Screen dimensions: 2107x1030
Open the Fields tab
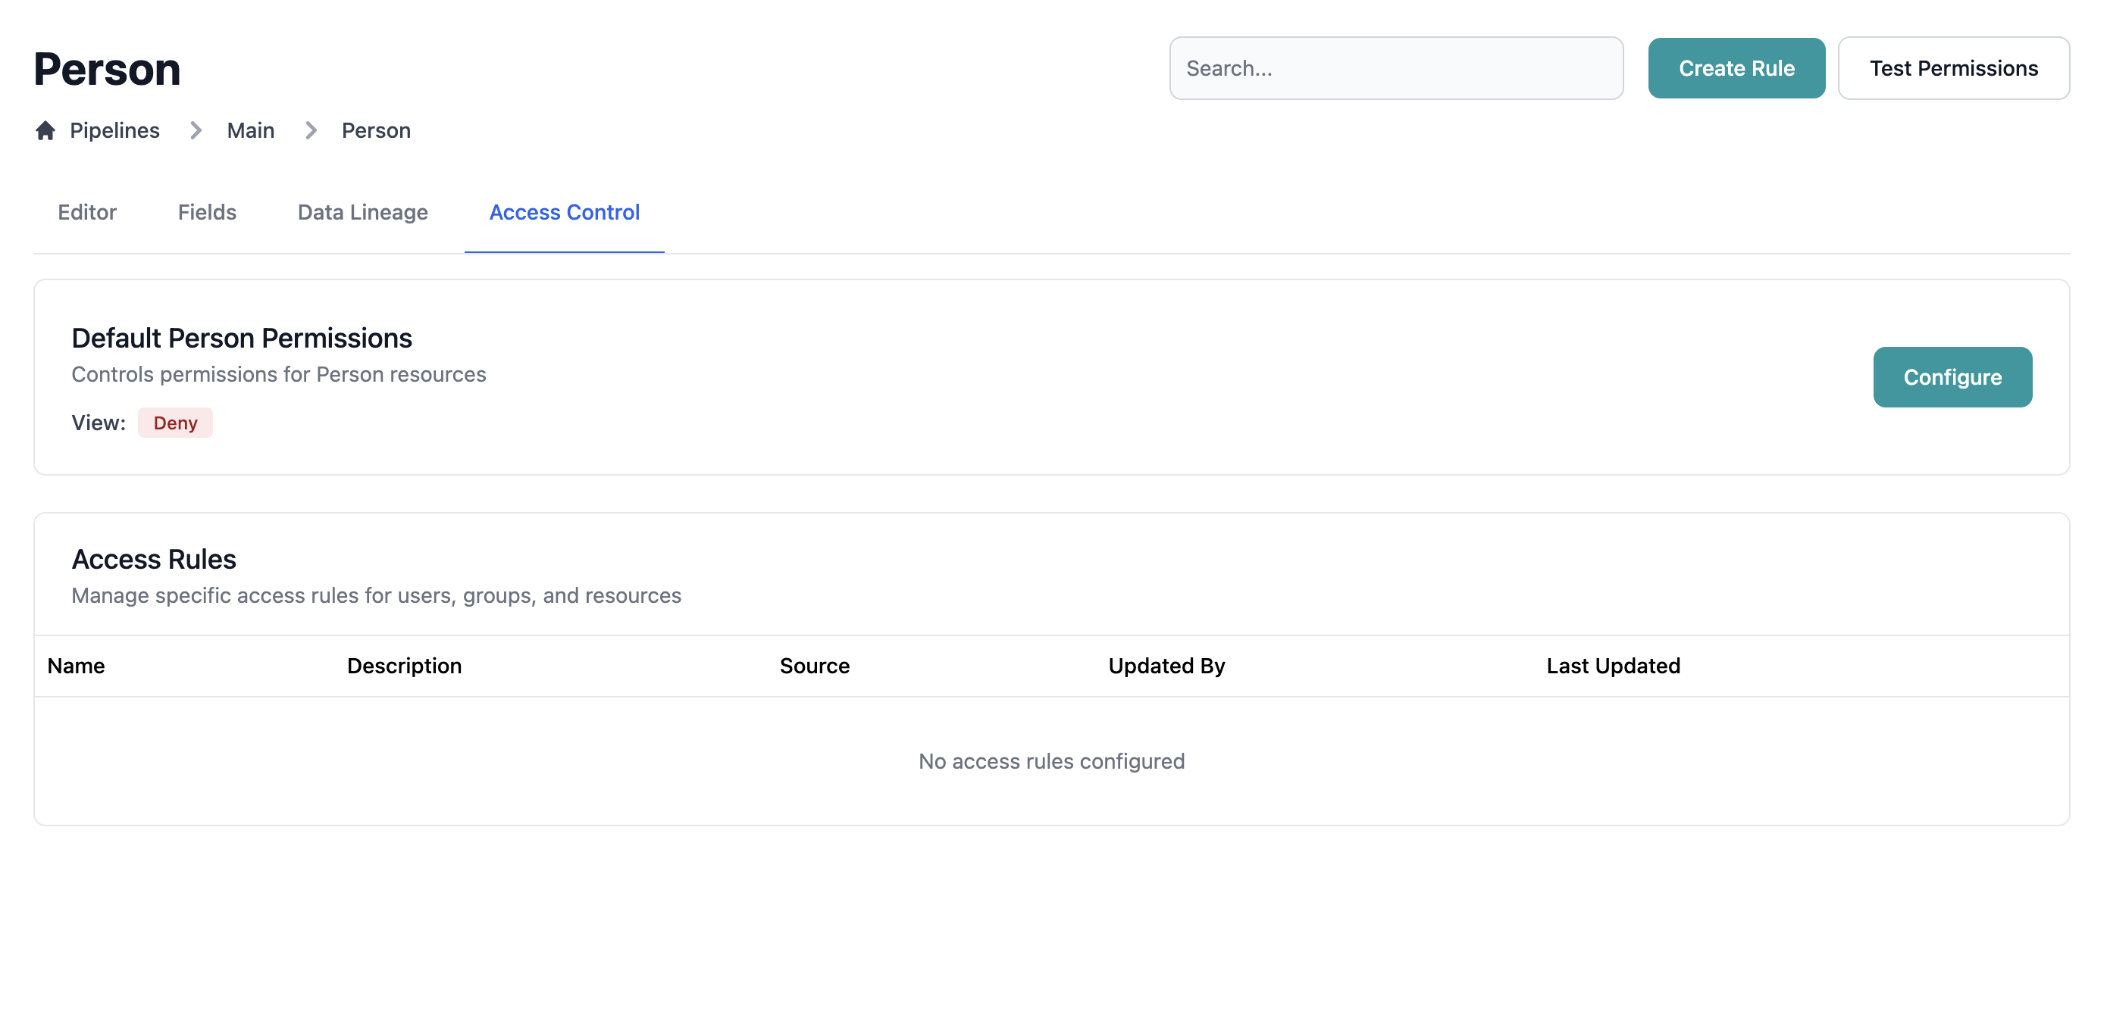pyautogui.click(x=207, y=213)
